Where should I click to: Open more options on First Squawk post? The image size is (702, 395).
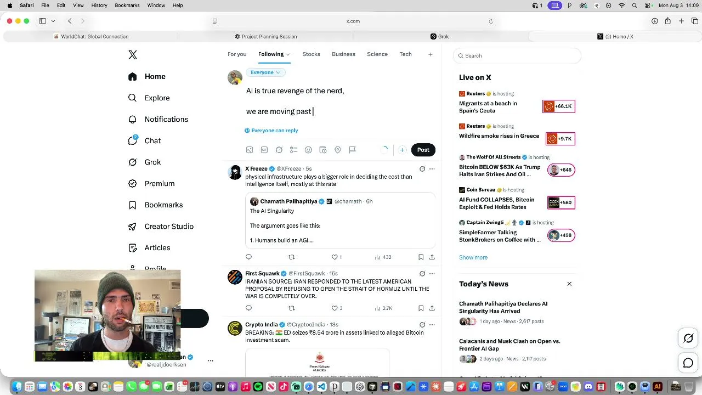click(x=432, y=274)
